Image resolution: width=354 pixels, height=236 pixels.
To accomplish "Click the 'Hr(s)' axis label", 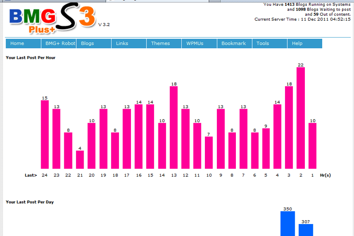I will pyautogui.click(x=325, y=175).
